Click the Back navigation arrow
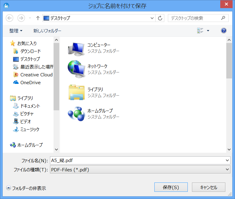The image size is (235, 199). tap(9, 18)
